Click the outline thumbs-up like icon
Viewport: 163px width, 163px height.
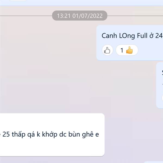pyautogui.click(x=107, y=50)
